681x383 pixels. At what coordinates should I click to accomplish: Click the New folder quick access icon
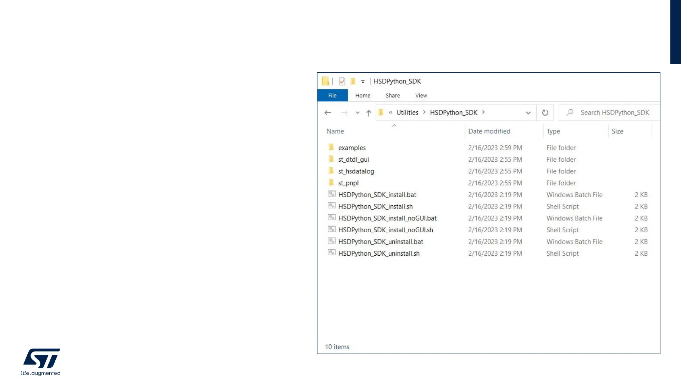click(353, 81)
